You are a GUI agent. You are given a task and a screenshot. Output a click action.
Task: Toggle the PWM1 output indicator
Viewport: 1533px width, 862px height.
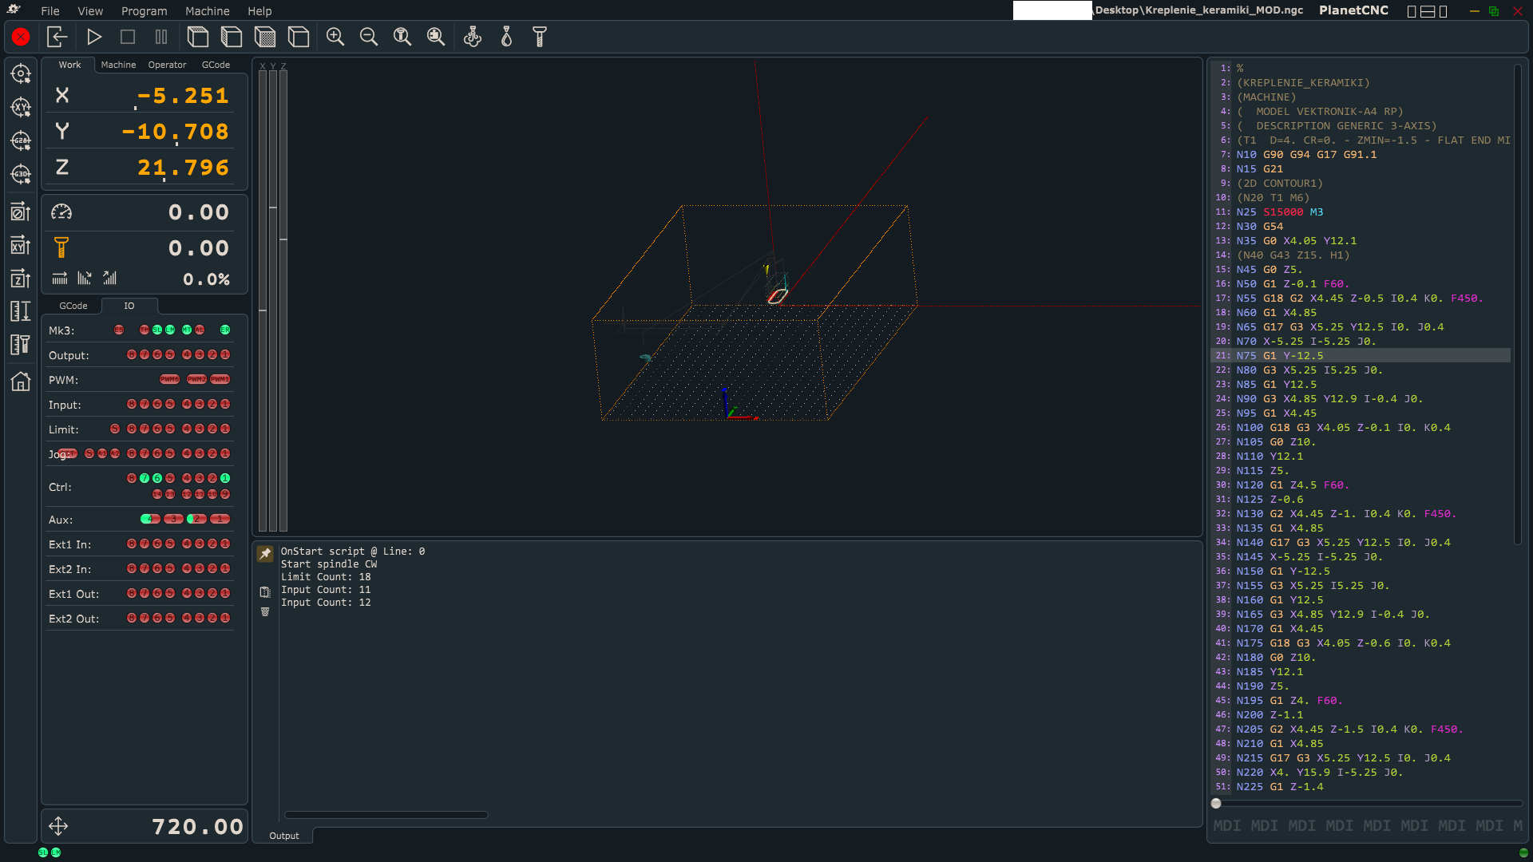[220, 379]
